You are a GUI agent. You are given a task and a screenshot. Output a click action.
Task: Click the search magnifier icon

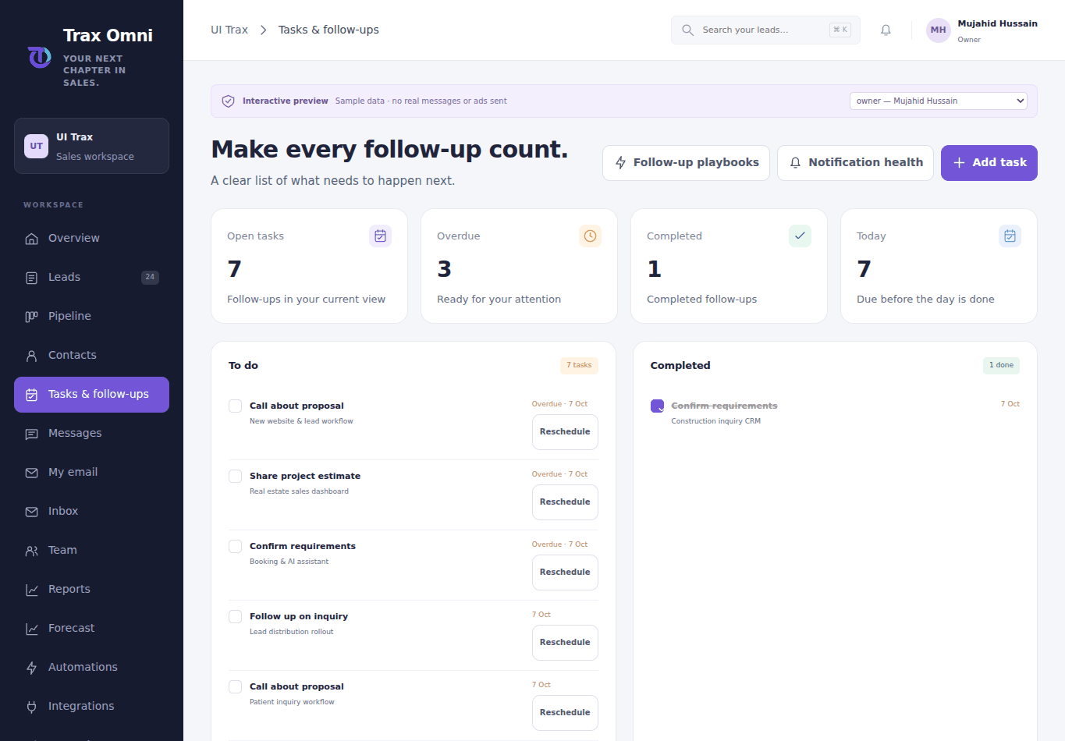687,30
